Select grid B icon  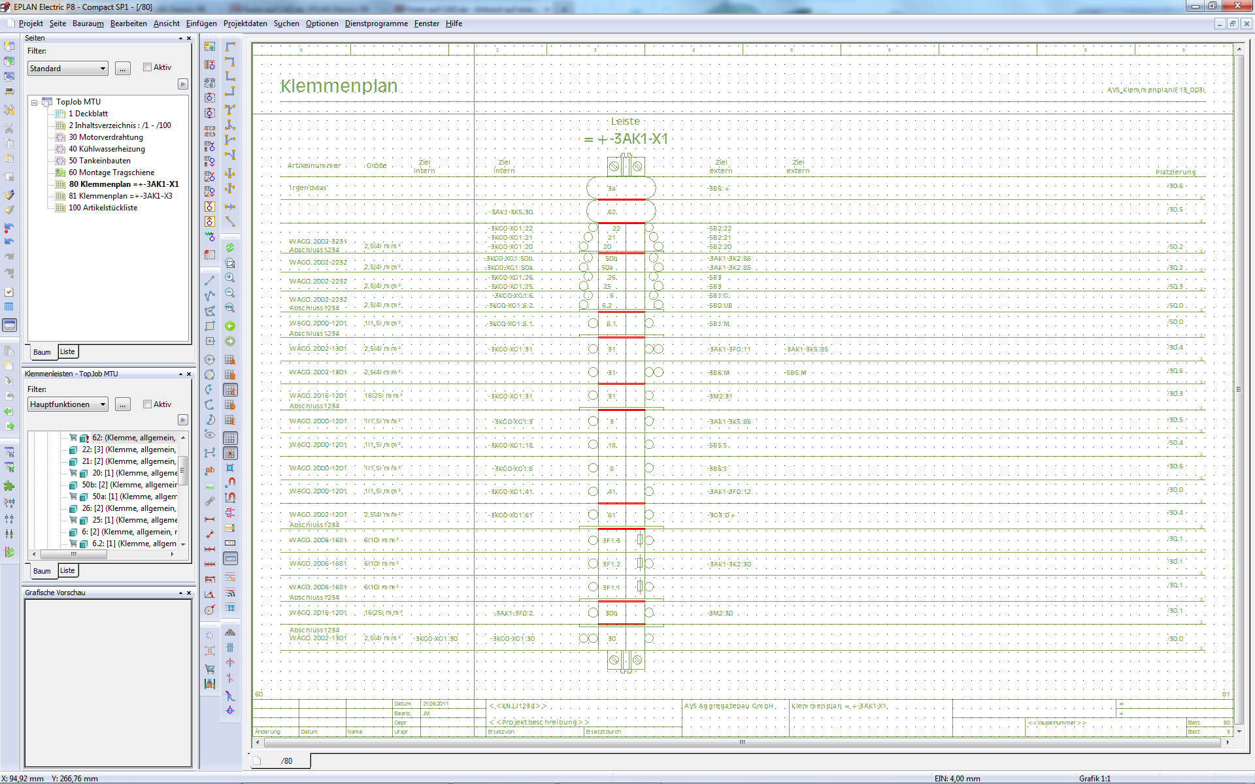click(x=230, y=374)
